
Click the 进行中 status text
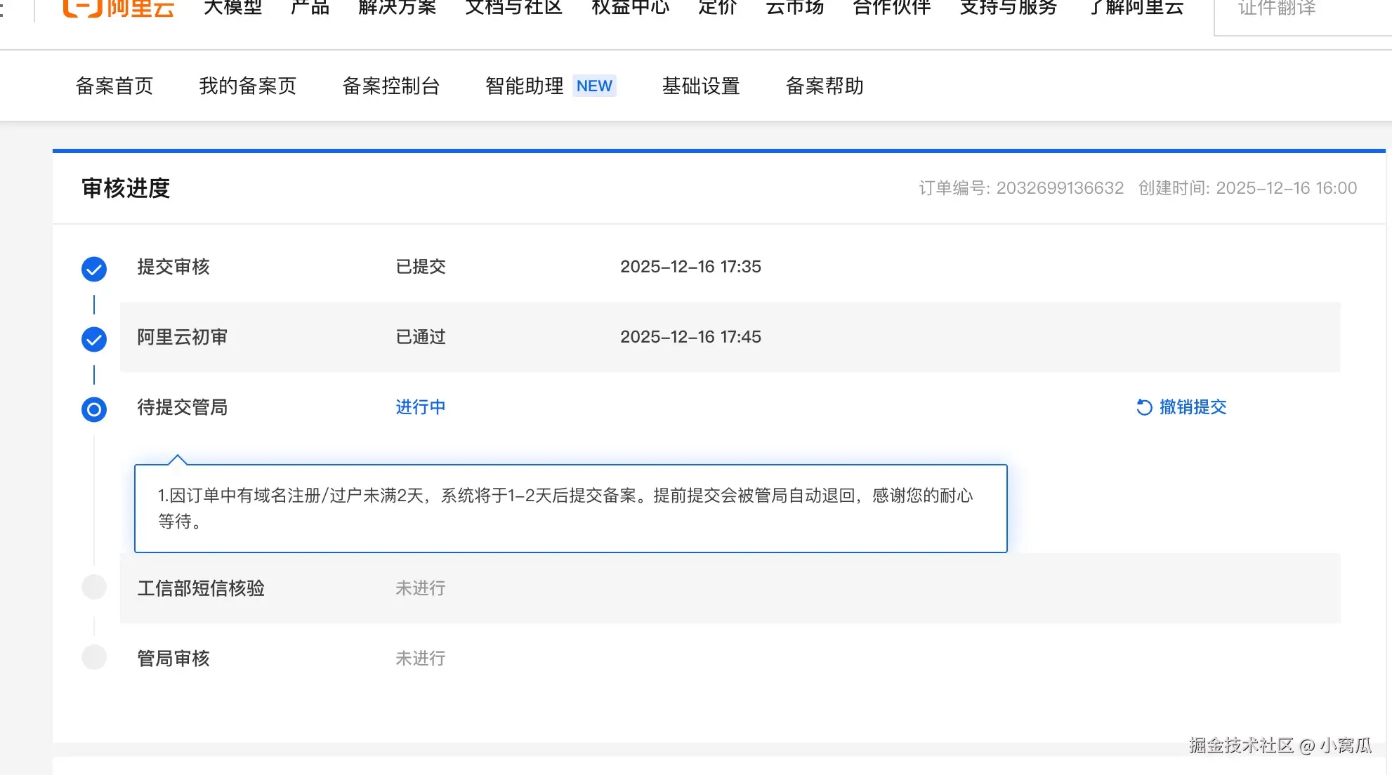click(420, 407)
